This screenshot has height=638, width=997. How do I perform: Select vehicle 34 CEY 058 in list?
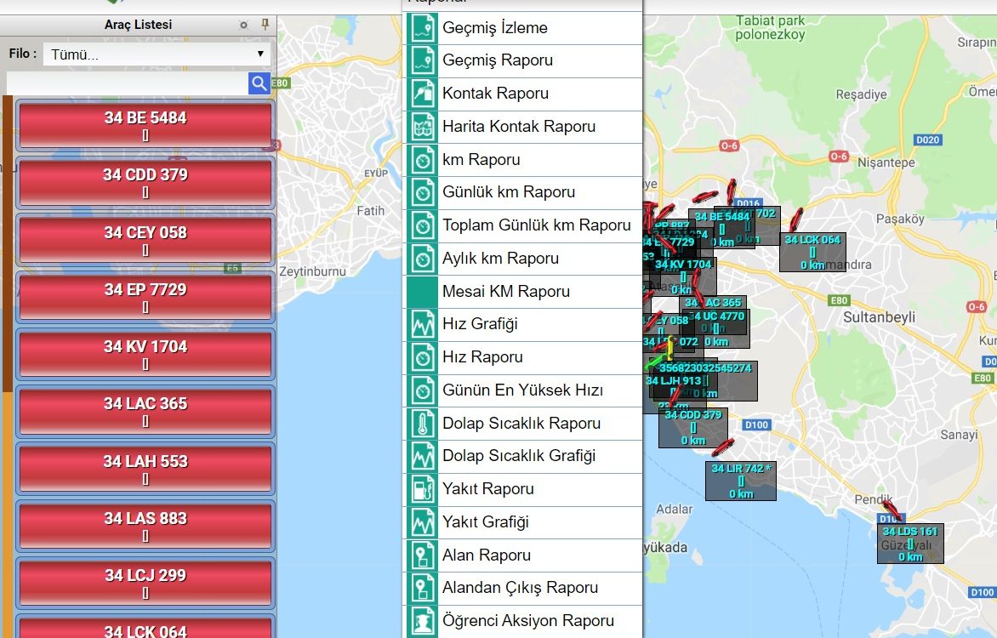pos(145,239)
